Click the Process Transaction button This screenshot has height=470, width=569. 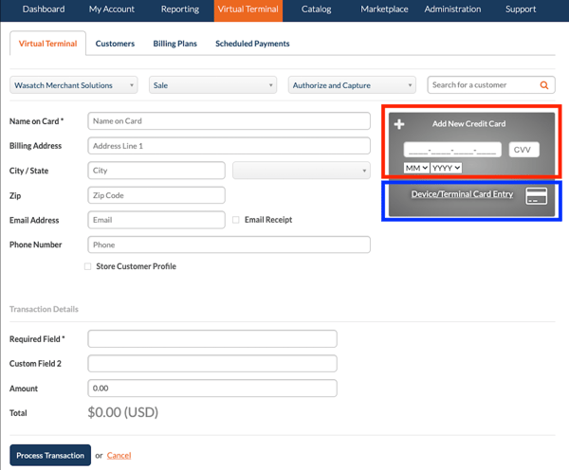pos(50,455)
